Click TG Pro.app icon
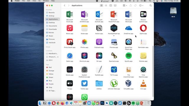 (x=114, y=69)
